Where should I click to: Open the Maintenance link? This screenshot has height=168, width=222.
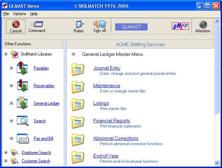pyautogui.click(x=107, y=85)
